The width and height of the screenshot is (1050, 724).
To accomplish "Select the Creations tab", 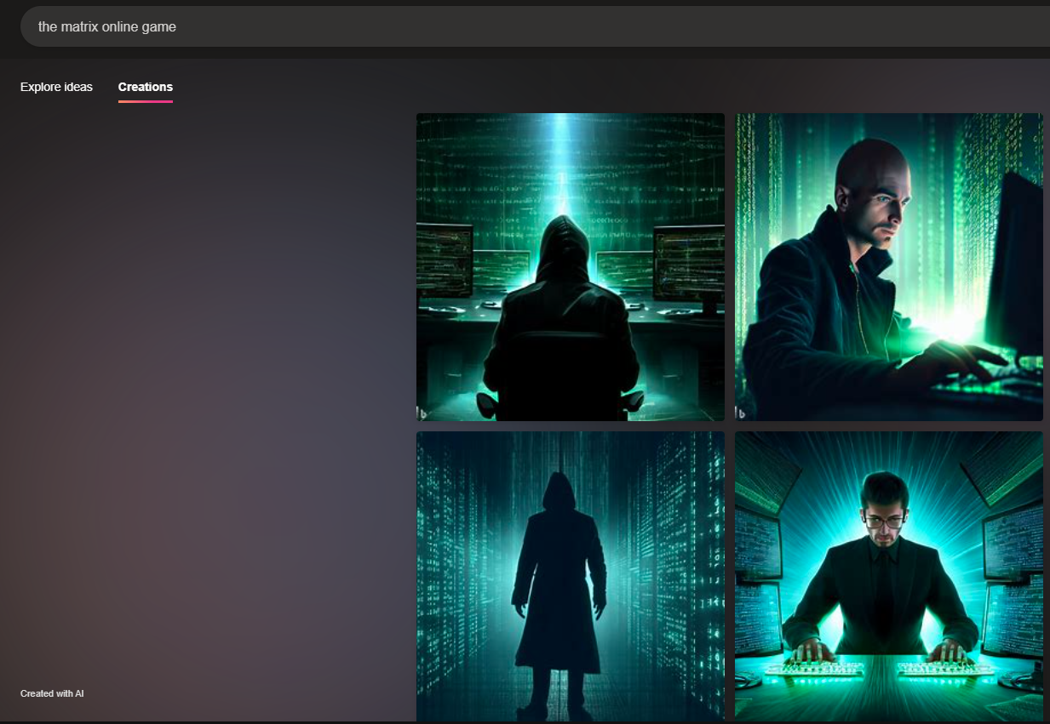I will (x=146, y=87).
